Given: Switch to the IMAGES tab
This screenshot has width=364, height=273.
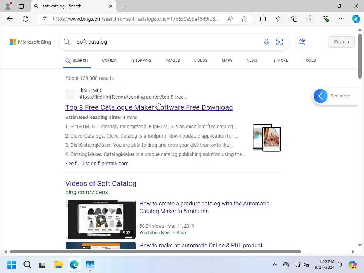Looking at the screenshot, I should tap(173, 60).
